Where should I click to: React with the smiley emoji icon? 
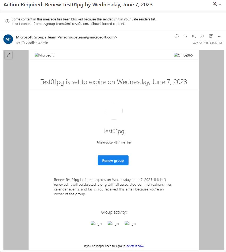point(177,36)
